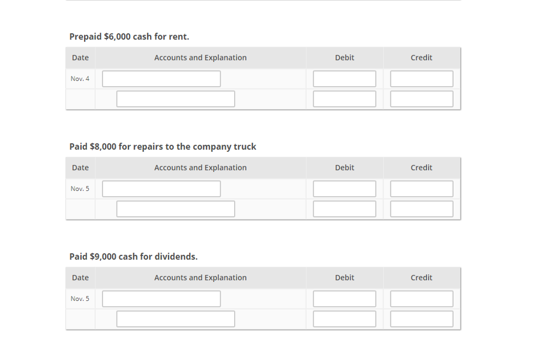Screen dimensions: 555x348
Task: Click the indented explanation field under dividends
Action: click(176, 318)
